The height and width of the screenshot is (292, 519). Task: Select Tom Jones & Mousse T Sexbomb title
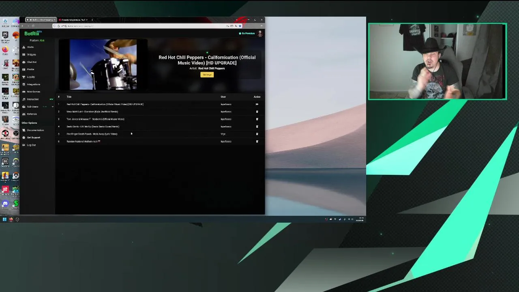pos(95,119)
